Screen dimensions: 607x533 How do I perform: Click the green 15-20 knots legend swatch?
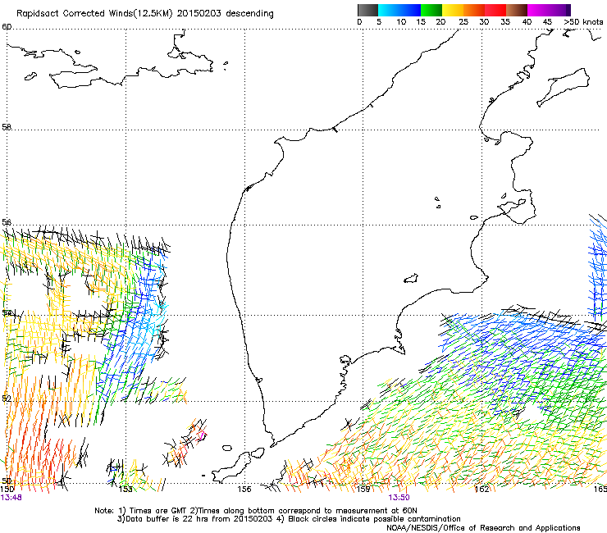[431, 10]
